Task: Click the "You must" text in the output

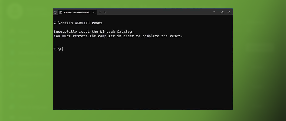Action: click(62, 36)
